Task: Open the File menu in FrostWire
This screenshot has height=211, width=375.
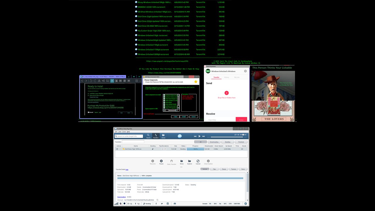Action: pos(116,132)
